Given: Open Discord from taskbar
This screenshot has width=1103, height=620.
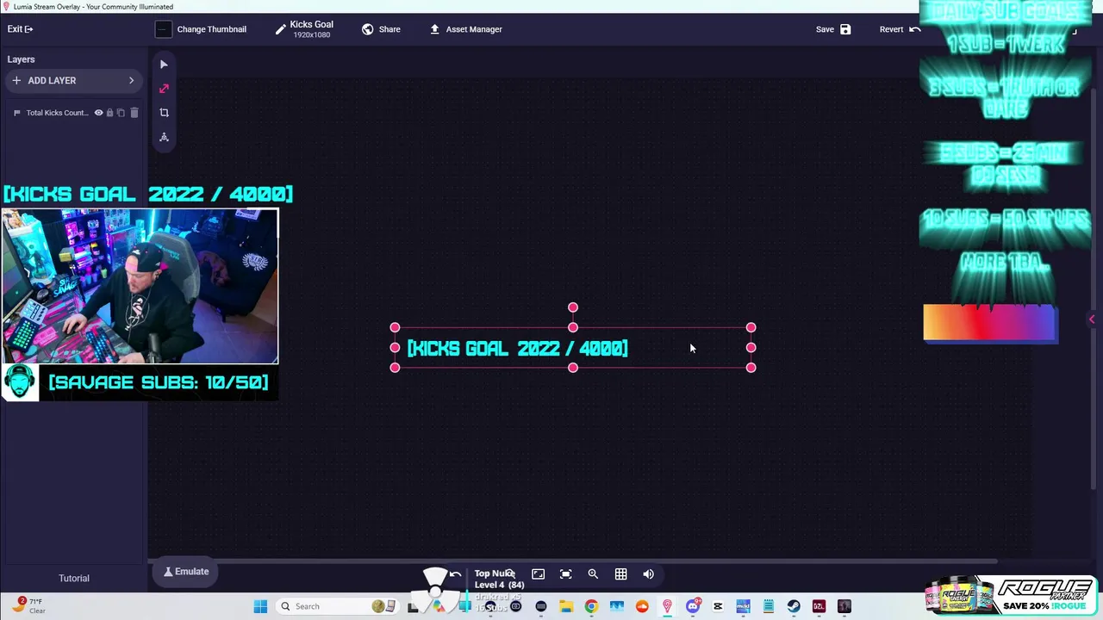Looking at the screenshot, I should pos(692,606).
